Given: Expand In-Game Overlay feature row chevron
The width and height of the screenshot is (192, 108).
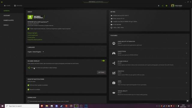Looking at the screenshot, I should 186,63.
